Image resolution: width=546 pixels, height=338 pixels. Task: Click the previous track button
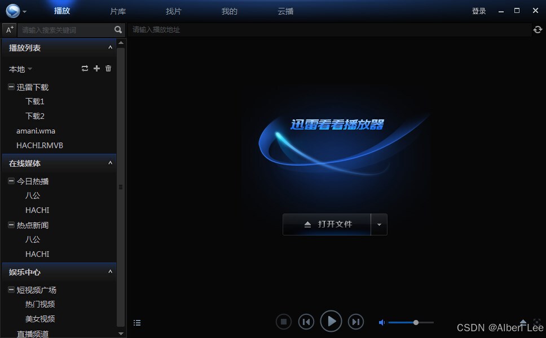(306, 322)
